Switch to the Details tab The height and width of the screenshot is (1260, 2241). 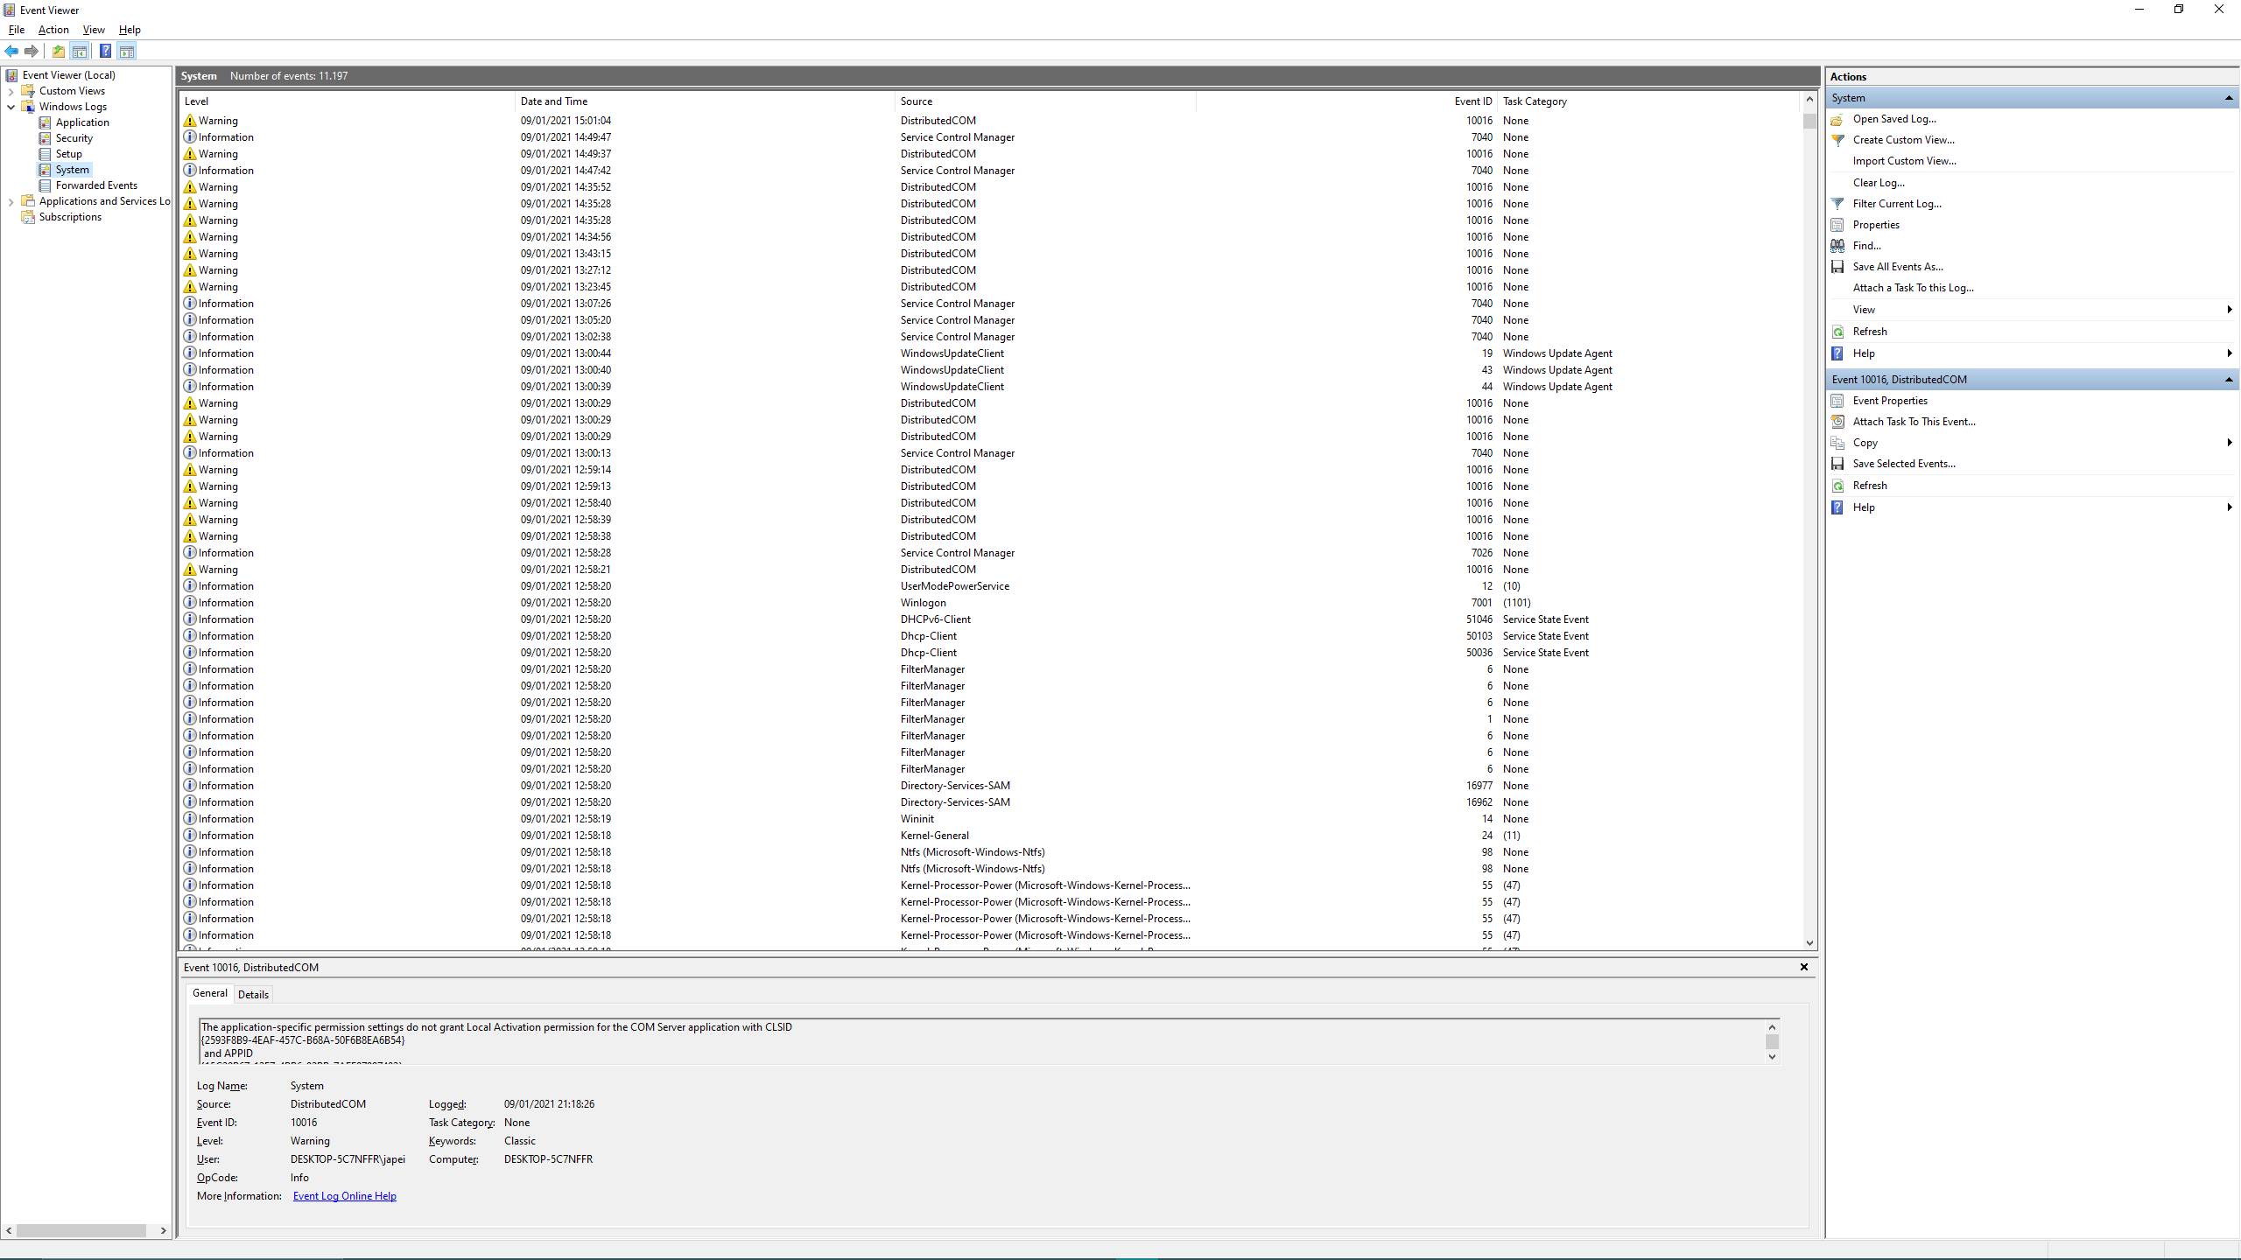click(253, 994)
